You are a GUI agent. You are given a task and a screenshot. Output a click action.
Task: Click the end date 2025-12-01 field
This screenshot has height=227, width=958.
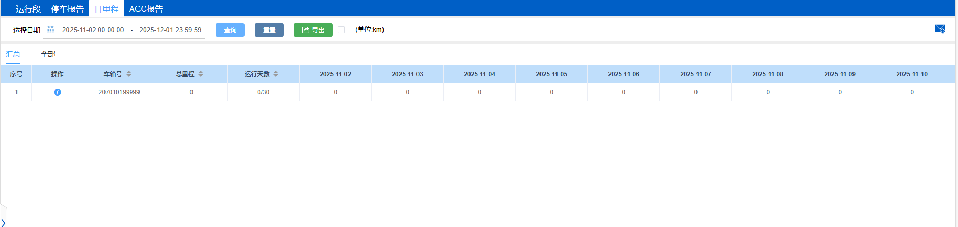click(170, 30)
